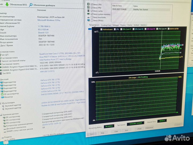The image size is (193, 145).
Task: Enable the Stress GPU(s) checkbox
Action: point(92,20)
